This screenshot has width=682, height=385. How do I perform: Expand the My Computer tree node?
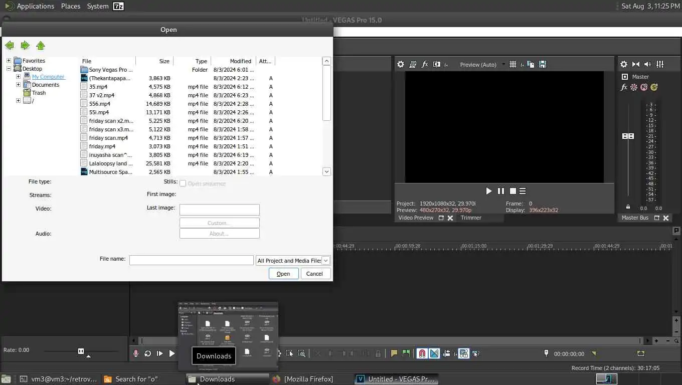point(18,77)
